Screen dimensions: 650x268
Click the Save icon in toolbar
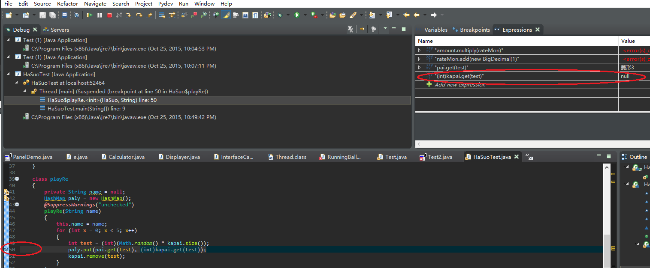(x=42, y=15)
